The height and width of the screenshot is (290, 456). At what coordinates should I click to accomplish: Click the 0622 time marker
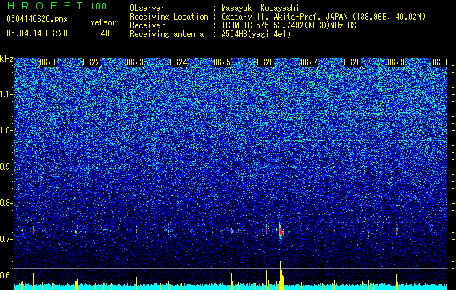(91, 62)
